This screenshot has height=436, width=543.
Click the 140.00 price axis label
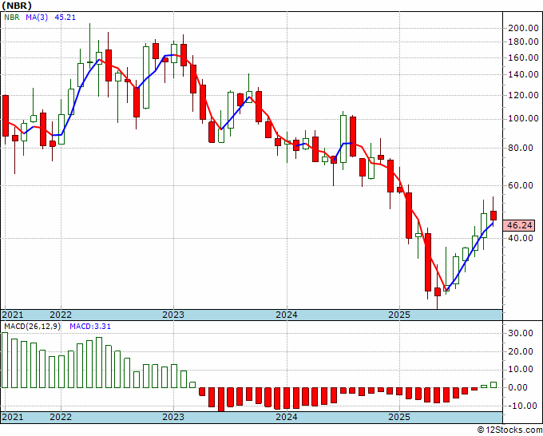(x=523, y=74)
